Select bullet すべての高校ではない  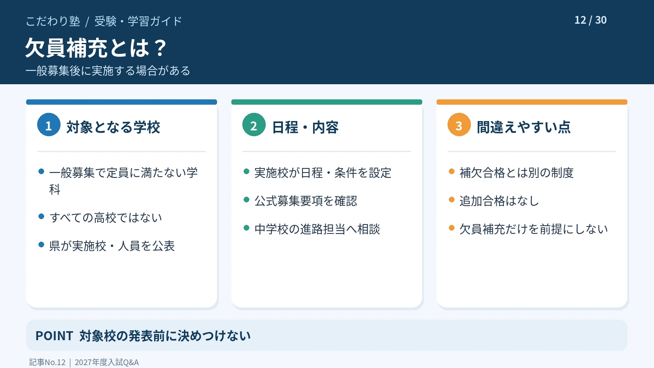point(105,218)
